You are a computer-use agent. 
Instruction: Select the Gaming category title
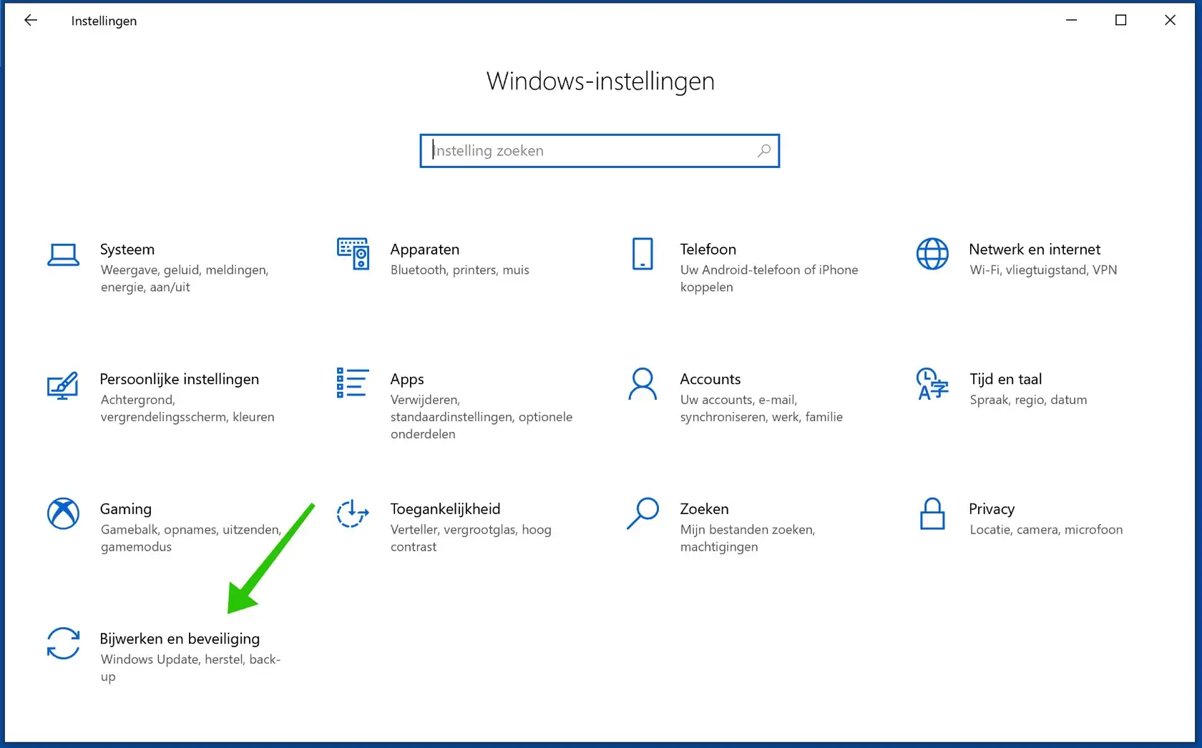click(126, 508)
